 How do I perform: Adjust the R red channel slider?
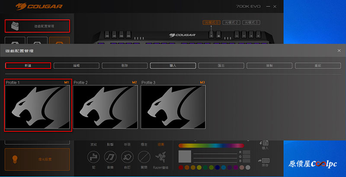(x=215, y=154)
